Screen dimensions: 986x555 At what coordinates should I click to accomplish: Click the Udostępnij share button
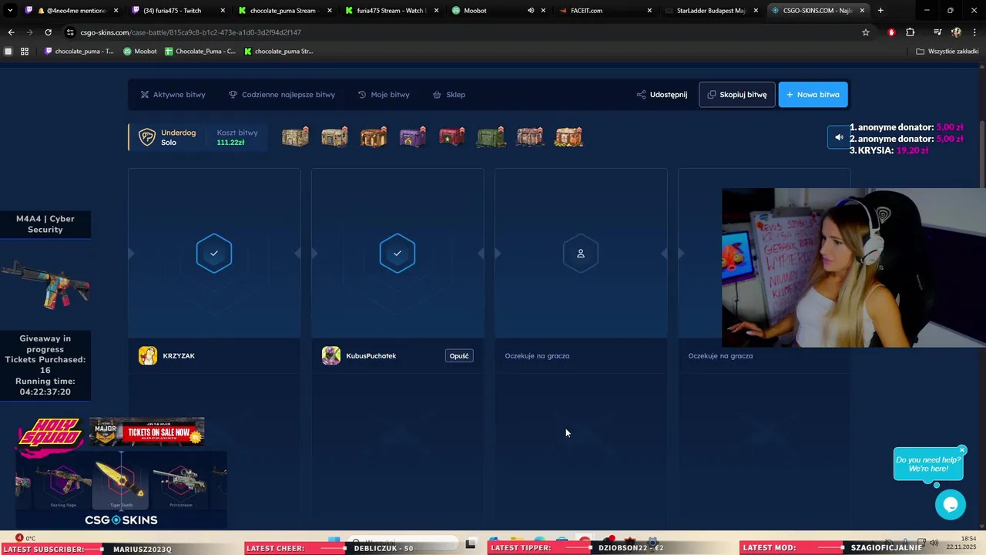pos(662,95)
